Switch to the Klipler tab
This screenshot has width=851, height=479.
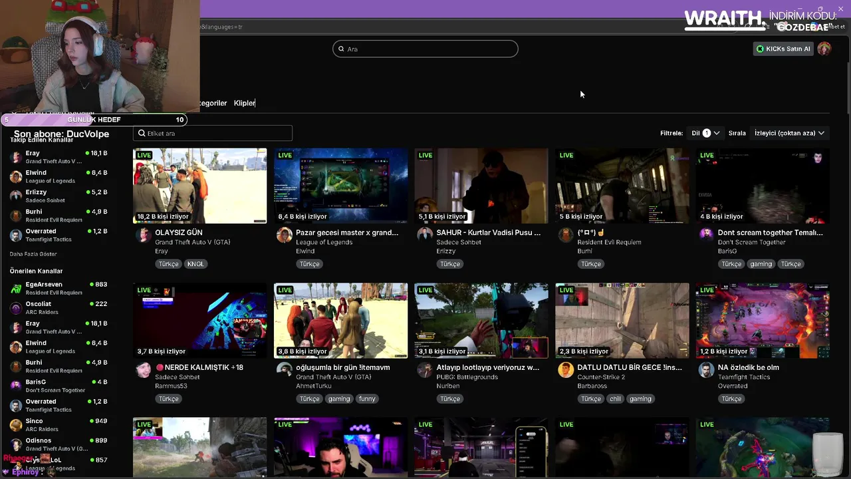[x=245, y=103]
